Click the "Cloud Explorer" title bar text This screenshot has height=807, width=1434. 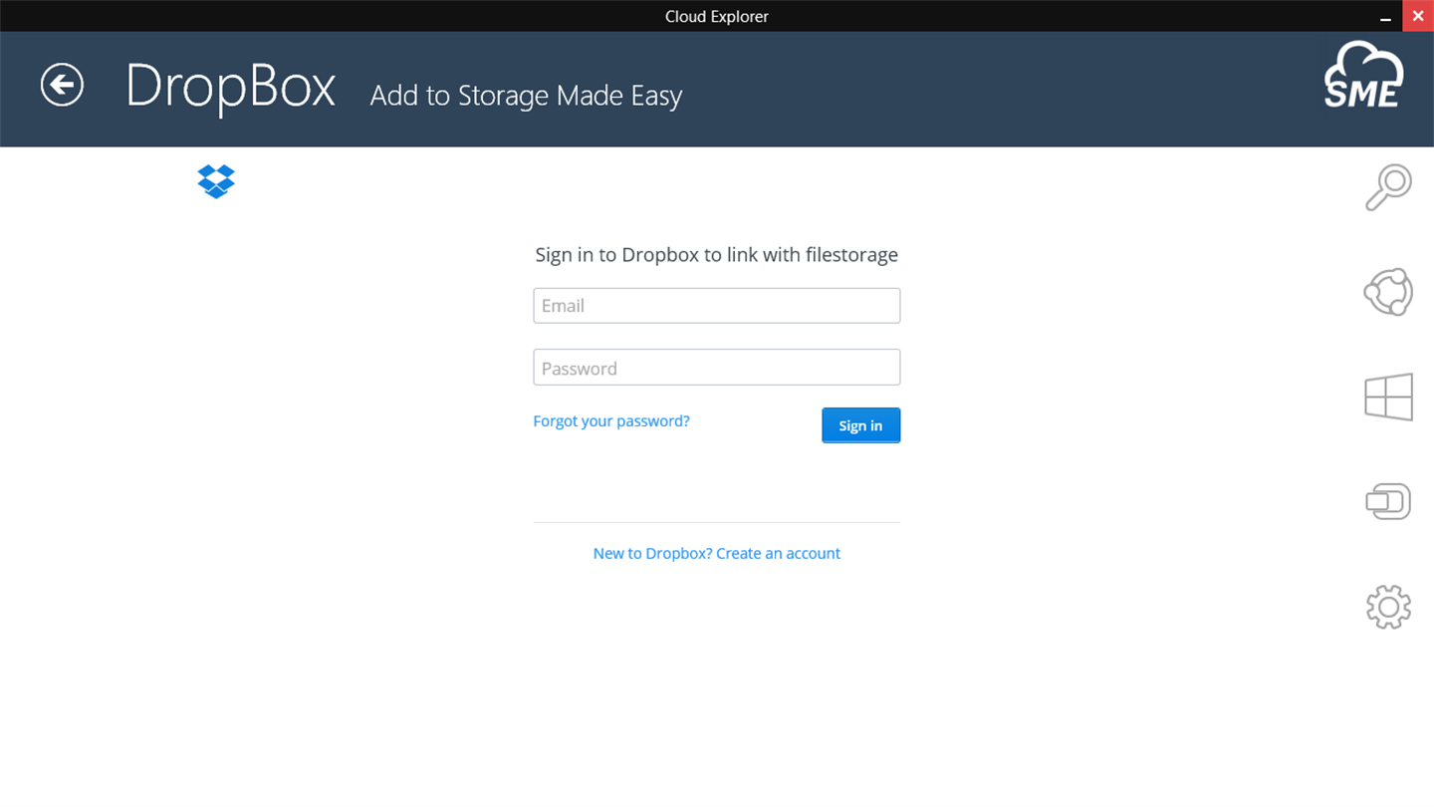click(x=716, y=16)
